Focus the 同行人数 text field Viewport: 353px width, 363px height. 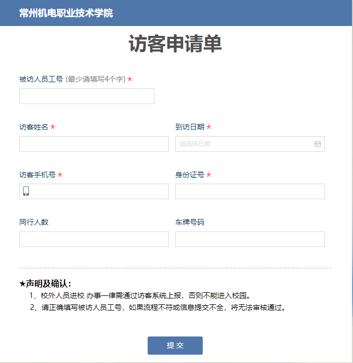94,239
